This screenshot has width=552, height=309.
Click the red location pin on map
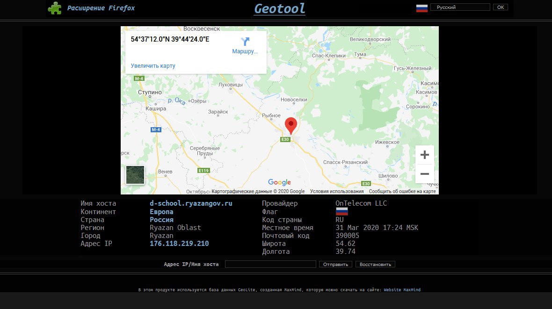291,126
